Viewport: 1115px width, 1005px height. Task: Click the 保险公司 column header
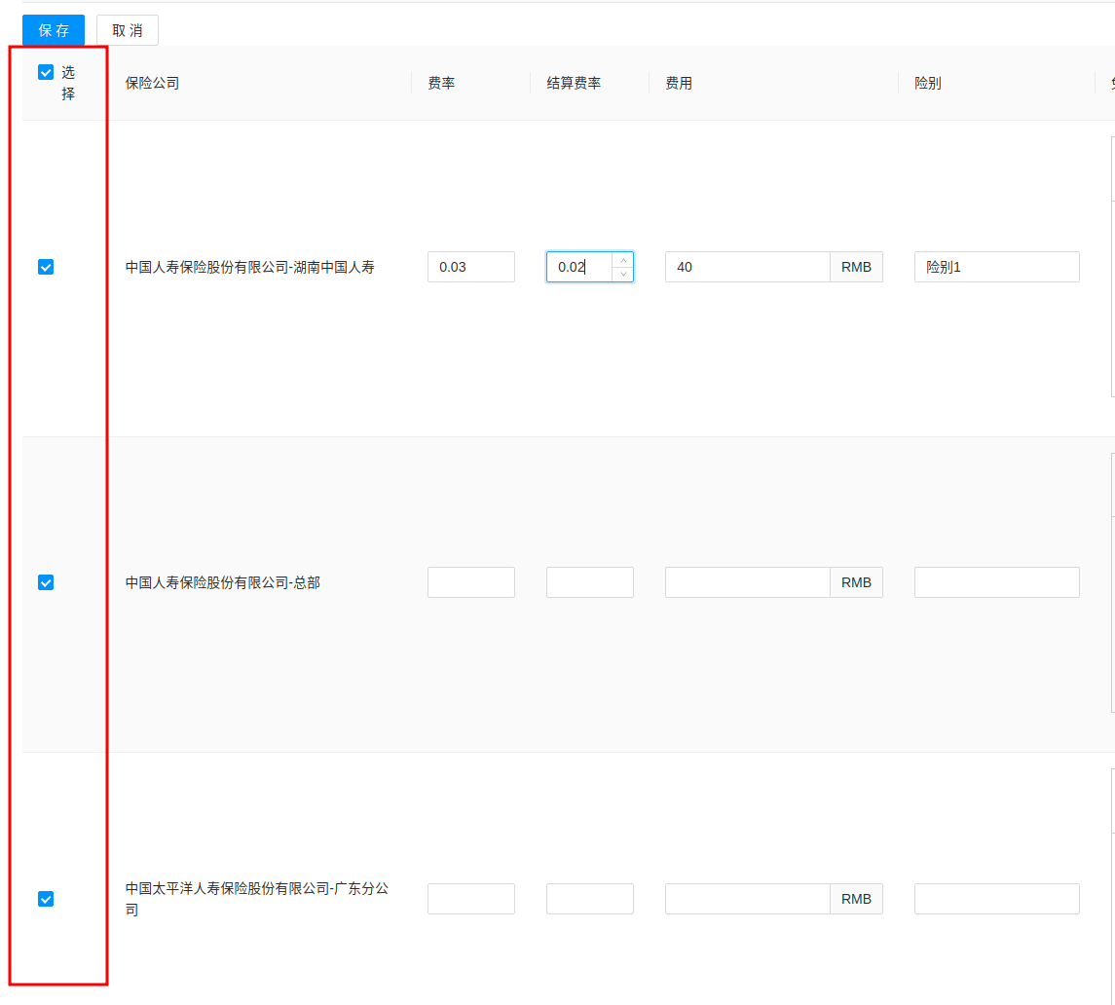tap(153, 84)
